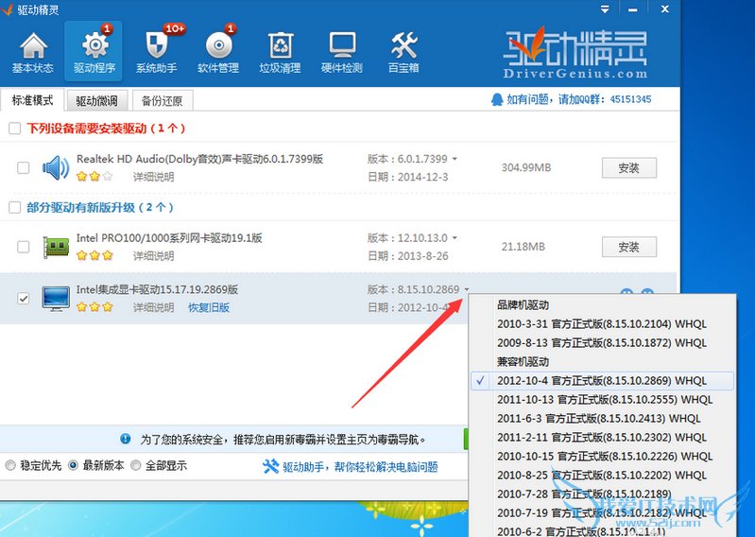Open the 垃圾清理 recycle bin icon
The height and width of the screenshot is (537, 755).
click(281, 45)
